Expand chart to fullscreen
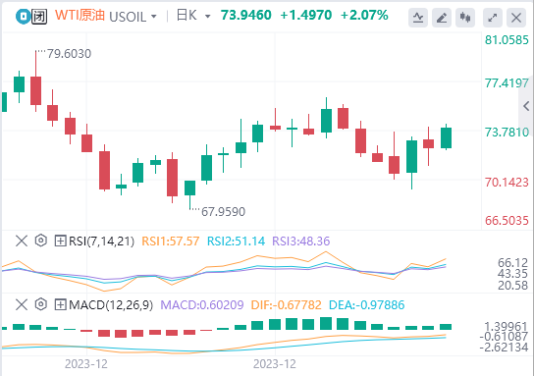Viewport: 534px width, 376px height. click(493, 18)
